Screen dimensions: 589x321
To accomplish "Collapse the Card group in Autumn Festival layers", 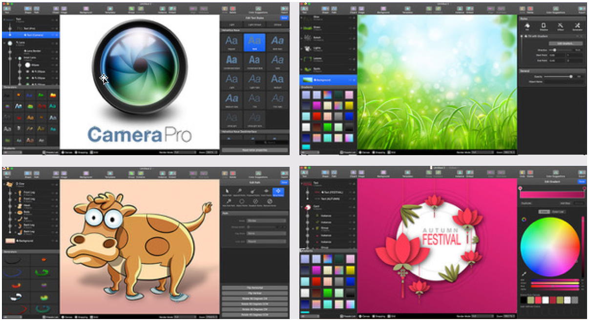I will (302, 207).
